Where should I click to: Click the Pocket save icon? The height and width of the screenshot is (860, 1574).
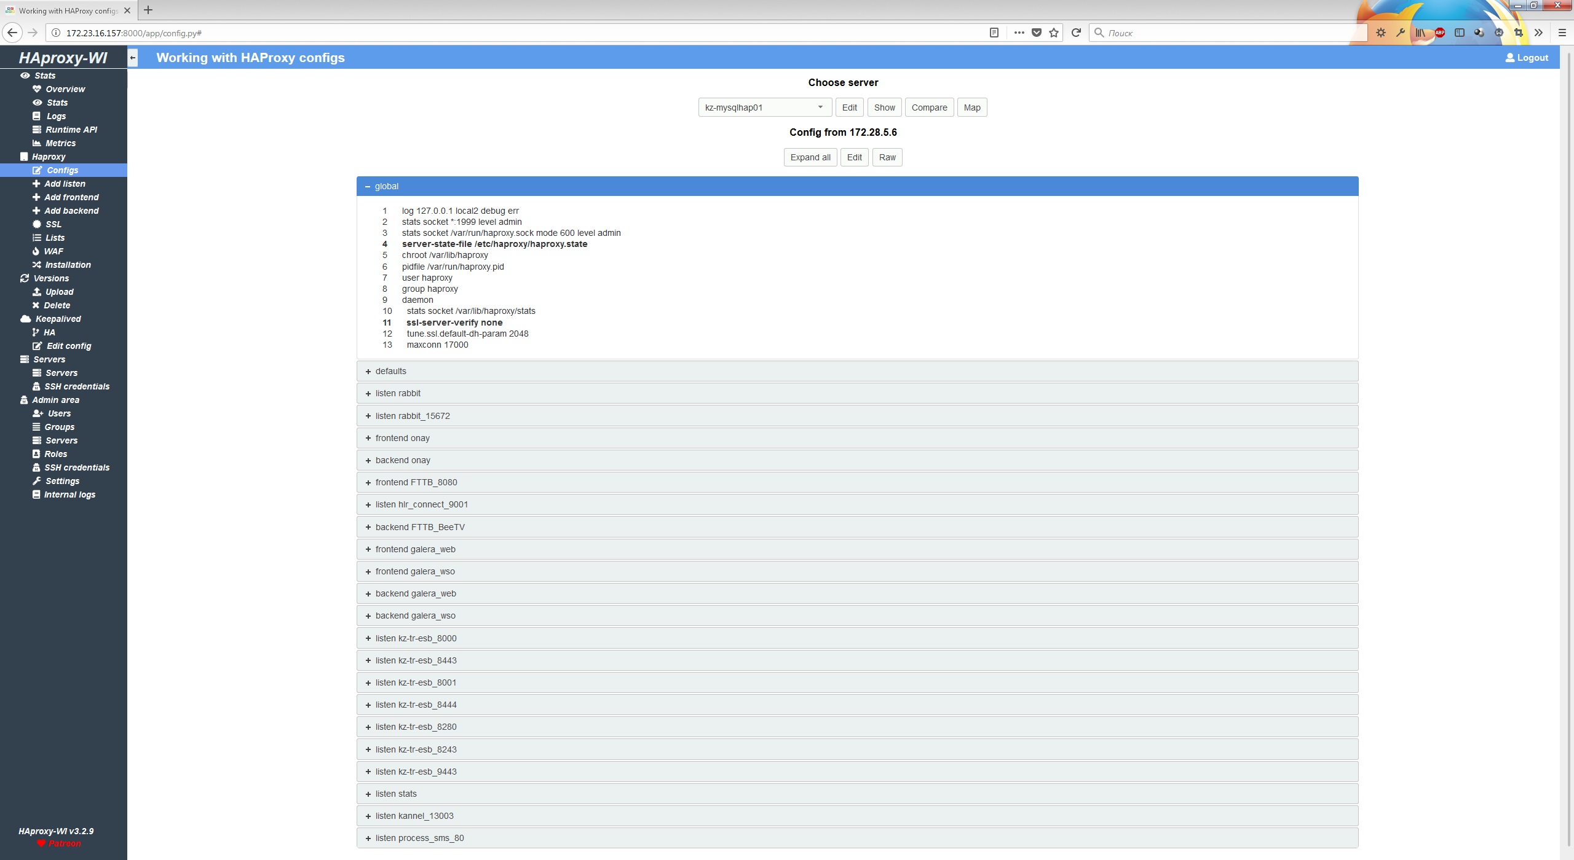click(x=1037, y=33)
